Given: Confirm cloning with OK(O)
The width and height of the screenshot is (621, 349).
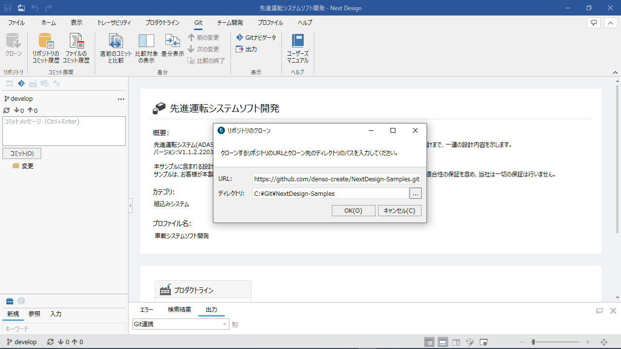Looking at the screenshot, I should (353, 210).
